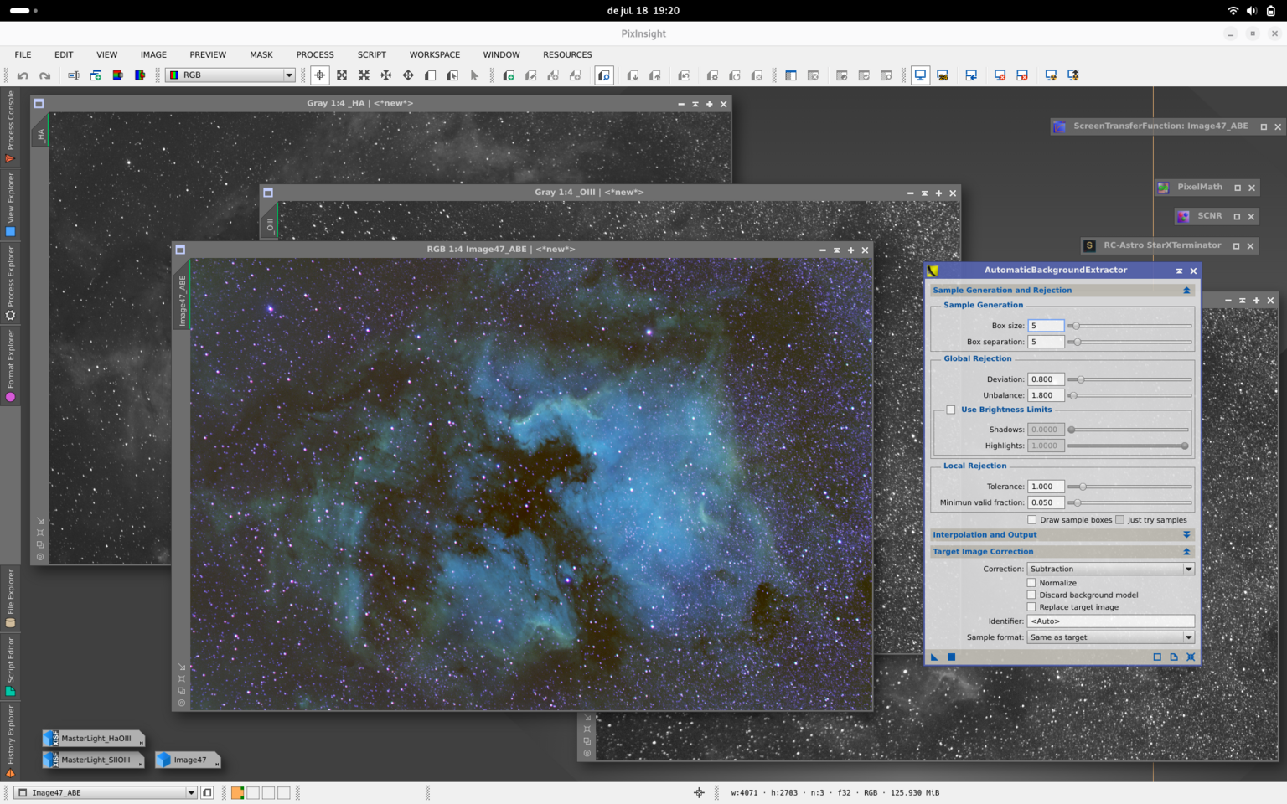The width and height of the screenshot is (1287, 804).
Task: Click the New Instance triangle in AutomaticBackgroundExtractor
Action: 934,657
